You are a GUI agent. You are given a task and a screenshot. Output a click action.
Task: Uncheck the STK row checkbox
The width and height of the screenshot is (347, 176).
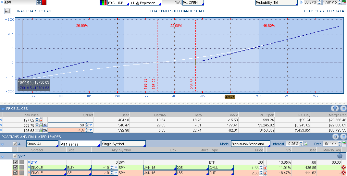coord(15,162)
